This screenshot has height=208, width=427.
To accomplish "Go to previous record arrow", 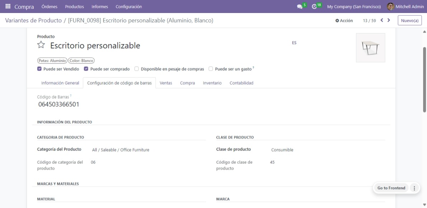I will point(382,20).
